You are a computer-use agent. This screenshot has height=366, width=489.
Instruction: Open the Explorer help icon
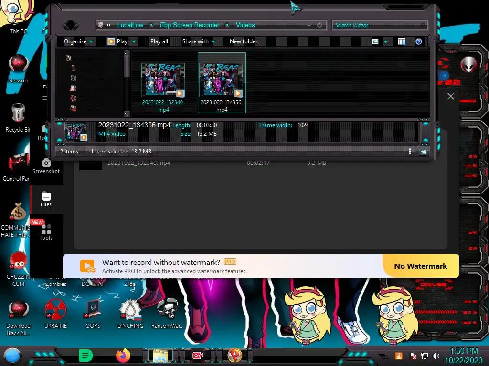click(418, 41)
